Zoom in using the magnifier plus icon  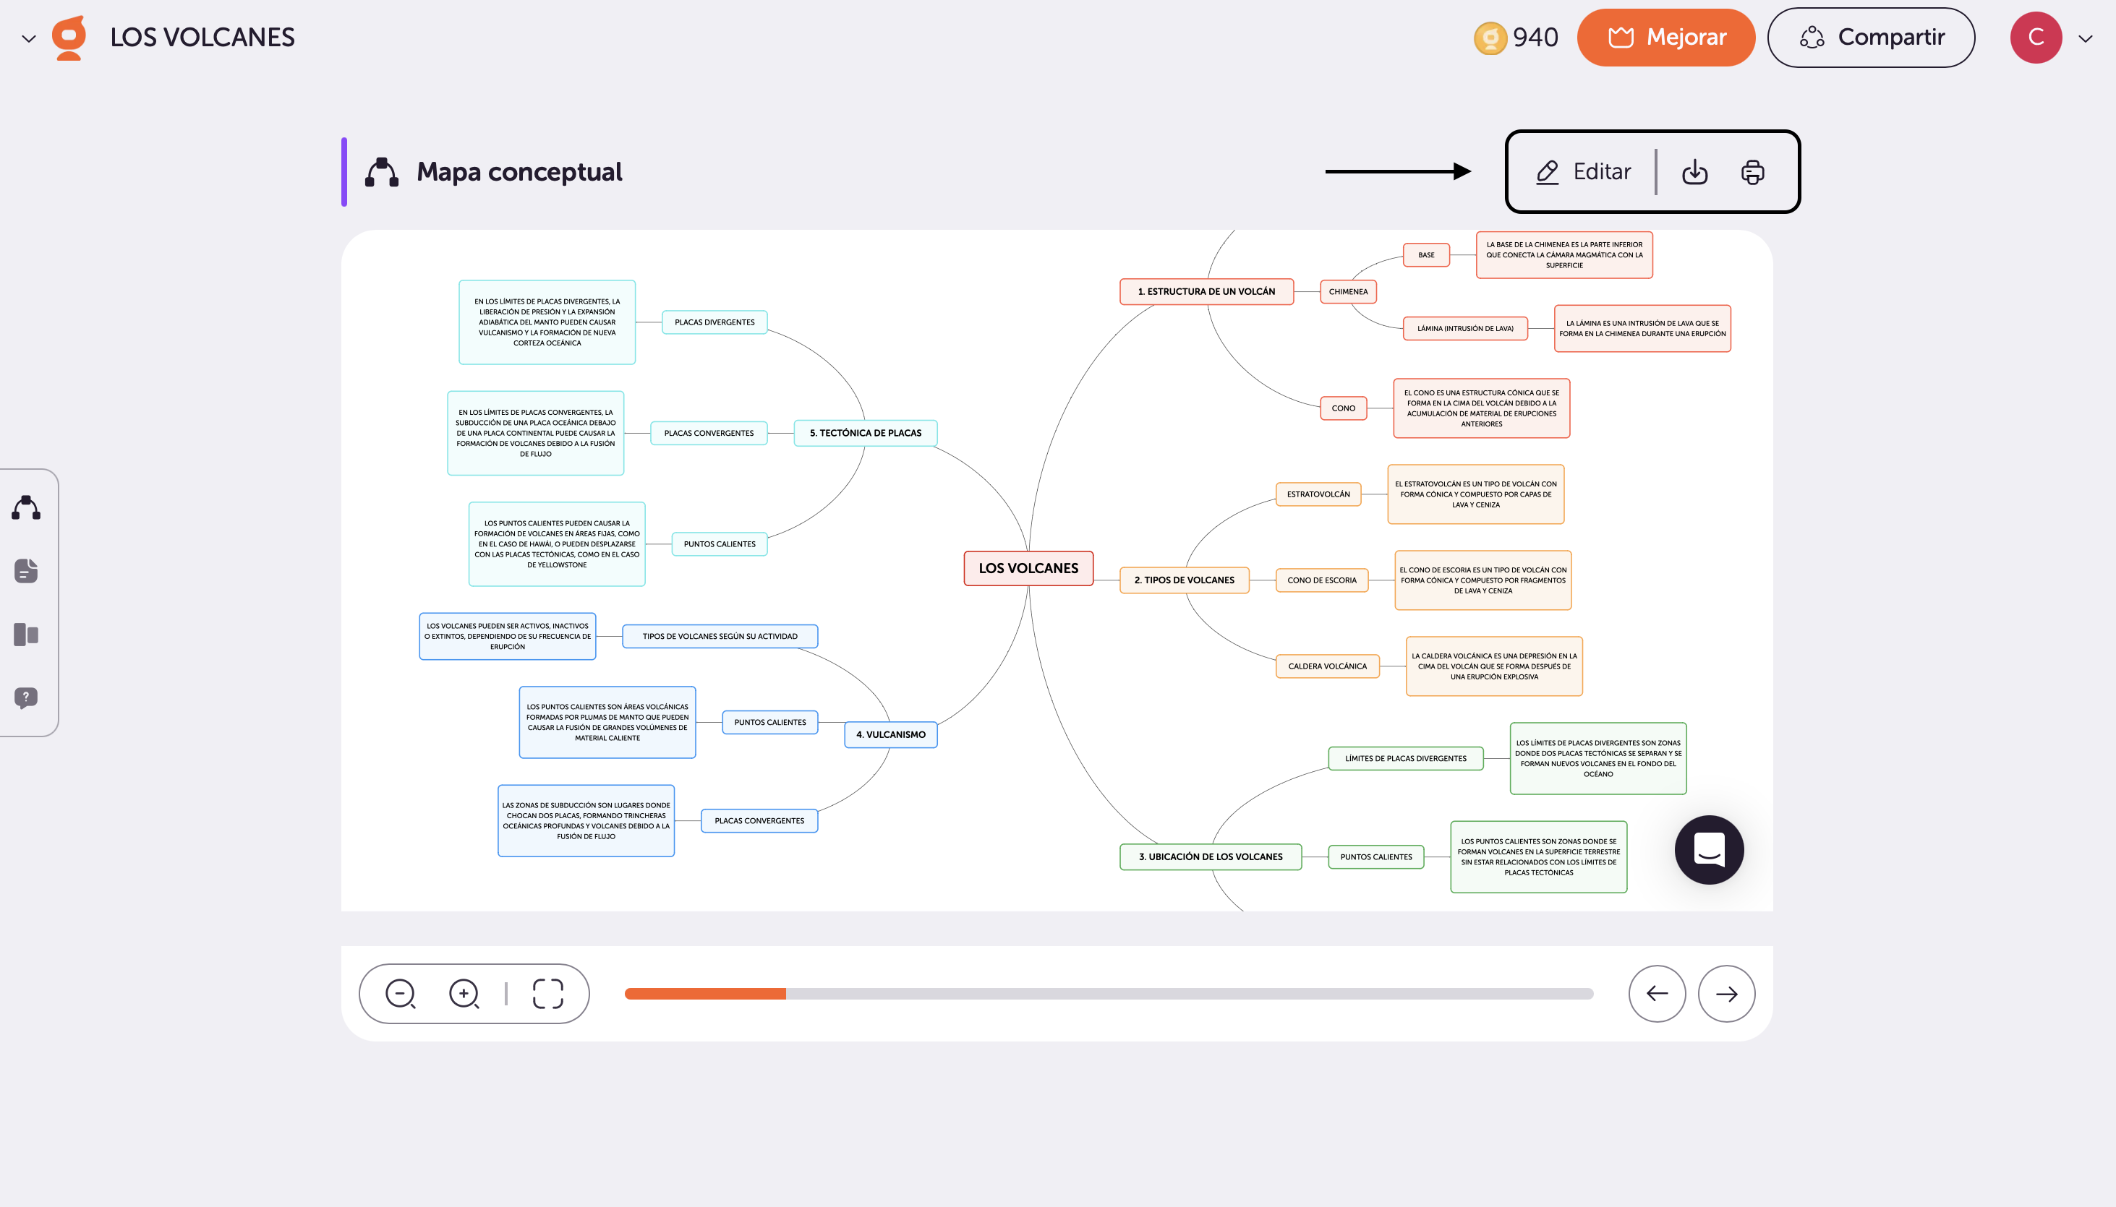(465, 994)
